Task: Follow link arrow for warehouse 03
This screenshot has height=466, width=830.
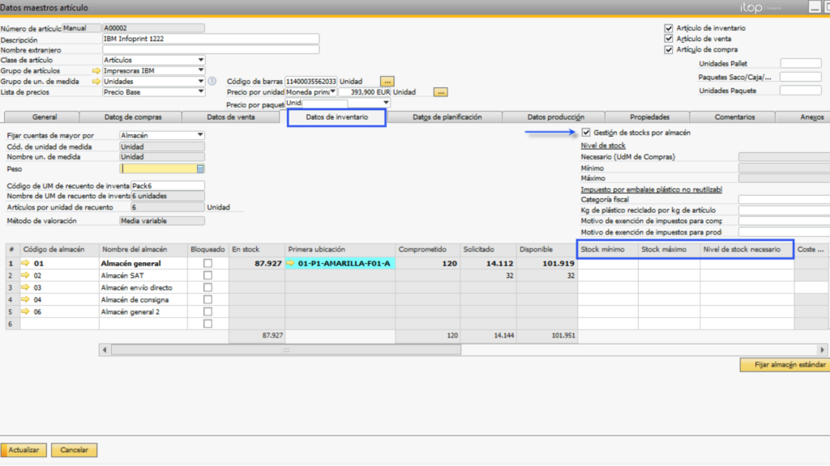Action: pyautogui.click(x=25, y=287)
